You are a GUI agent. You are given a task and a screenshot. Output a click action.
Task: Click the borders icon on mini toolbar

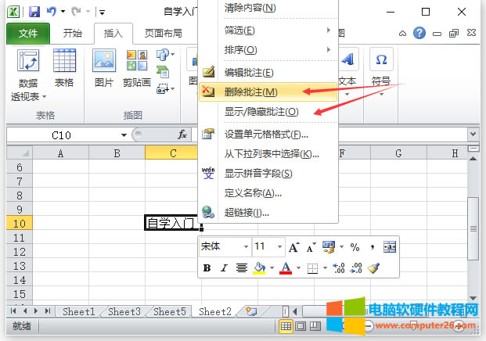tap(312, 268)
